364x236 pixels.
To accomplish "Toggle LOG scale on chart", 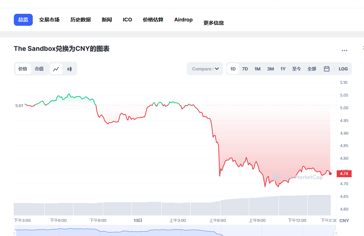I will tap(343, 69).
